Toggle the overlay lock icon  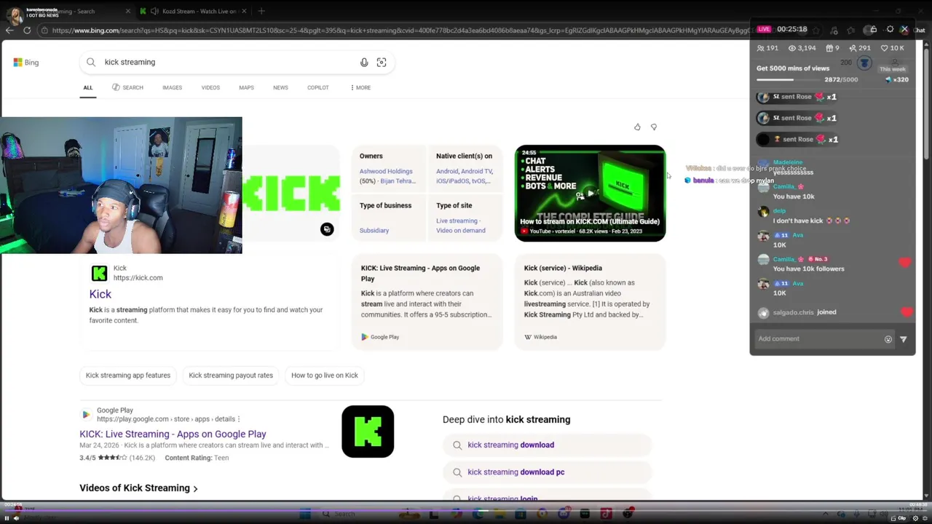click(x=873, y=29)
